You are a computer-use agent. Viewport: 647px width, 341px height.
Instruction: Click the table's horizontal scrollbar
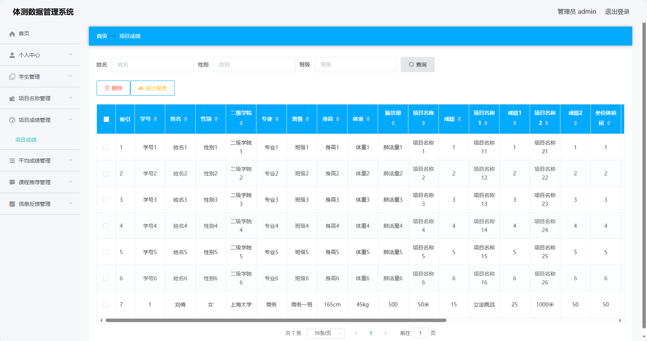(x=275, y=320)
